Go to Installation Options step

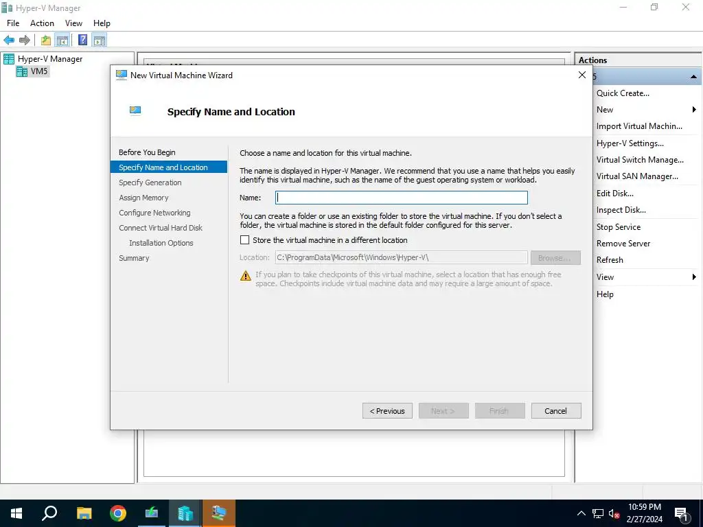(161, 243)
